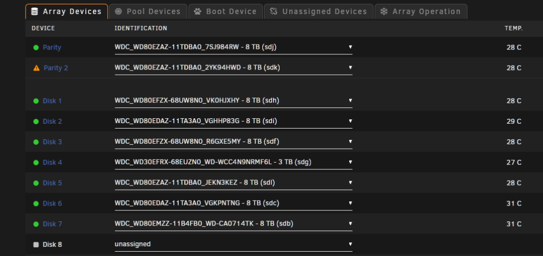Click the green status dot for Disk 3

[x=36, y=142]
